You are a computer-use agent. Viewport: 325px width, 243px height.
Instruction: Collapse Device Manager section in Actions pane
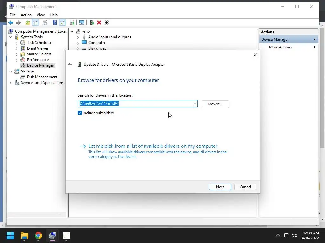315,40
